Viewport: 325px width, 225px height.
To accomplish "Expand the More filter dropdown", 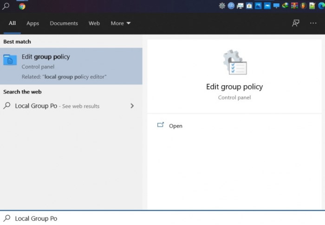I will point(120,23).
